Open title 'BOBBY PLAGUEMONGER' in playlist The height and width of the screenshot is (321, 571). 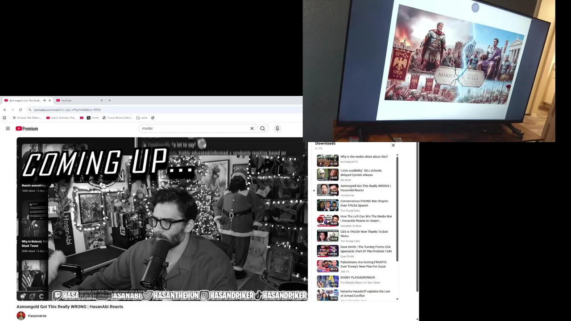click(357, 277)
